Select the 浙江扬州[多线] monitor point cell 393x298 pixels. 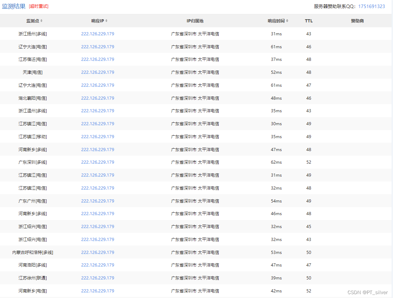coord(32,34)
